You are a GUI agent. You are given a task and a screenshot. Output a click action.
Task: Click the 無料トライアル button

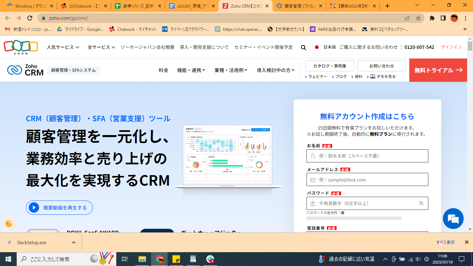point(438,70)
